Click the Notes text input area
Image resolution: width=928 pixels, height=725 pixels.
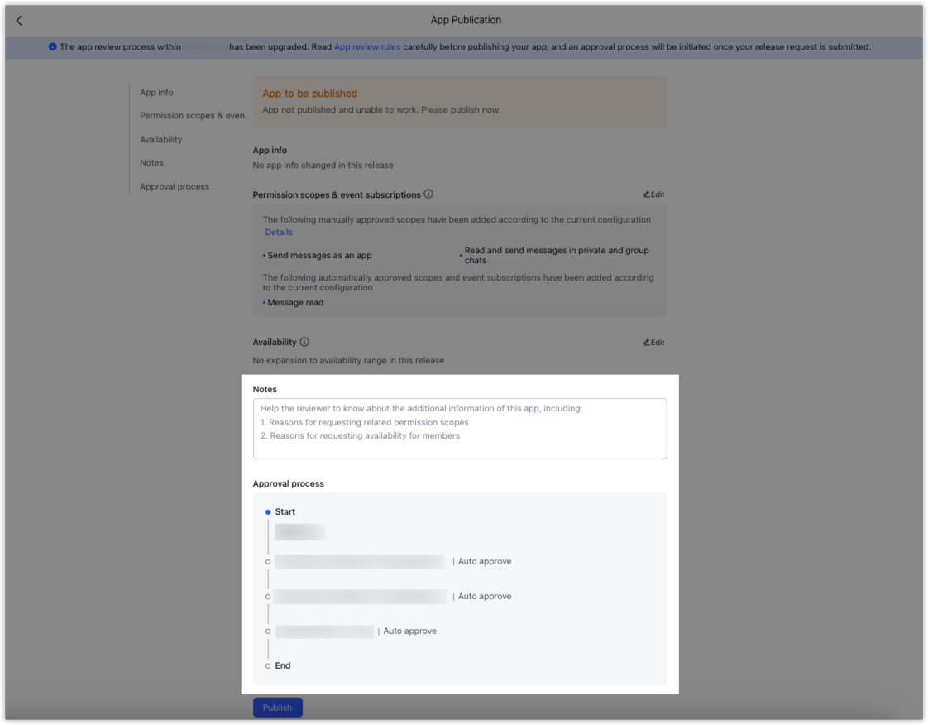click(x=461, y=427)
